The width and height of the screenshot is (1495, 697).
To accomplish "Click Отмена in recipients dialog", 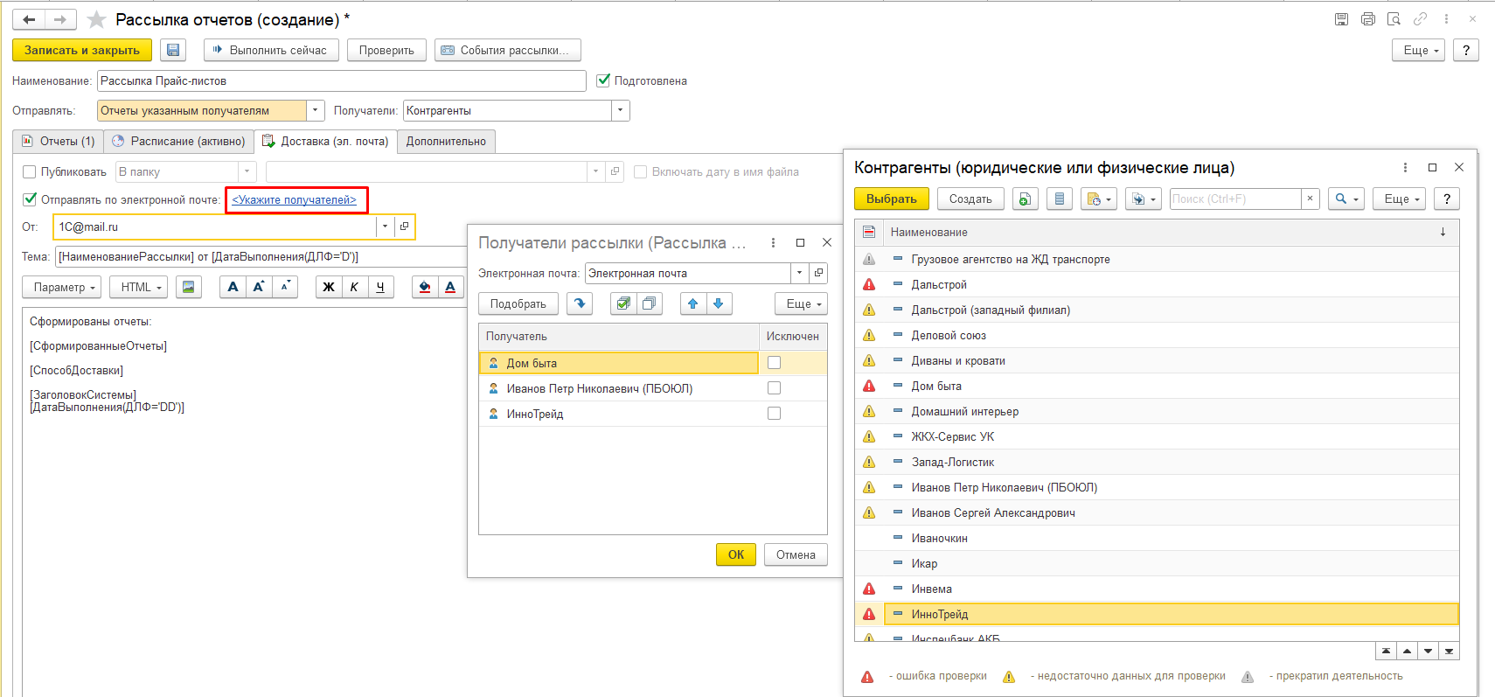I will pyautogui.click(x=796, y=554).
